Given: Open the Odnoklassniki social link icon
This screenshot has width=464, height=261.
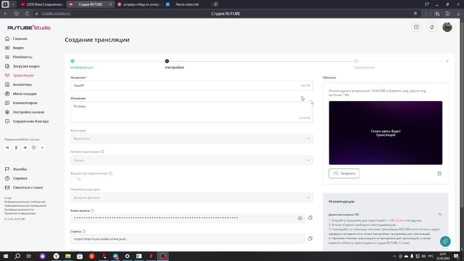Looking at the screenshot, I should click(x=16, y=148).
